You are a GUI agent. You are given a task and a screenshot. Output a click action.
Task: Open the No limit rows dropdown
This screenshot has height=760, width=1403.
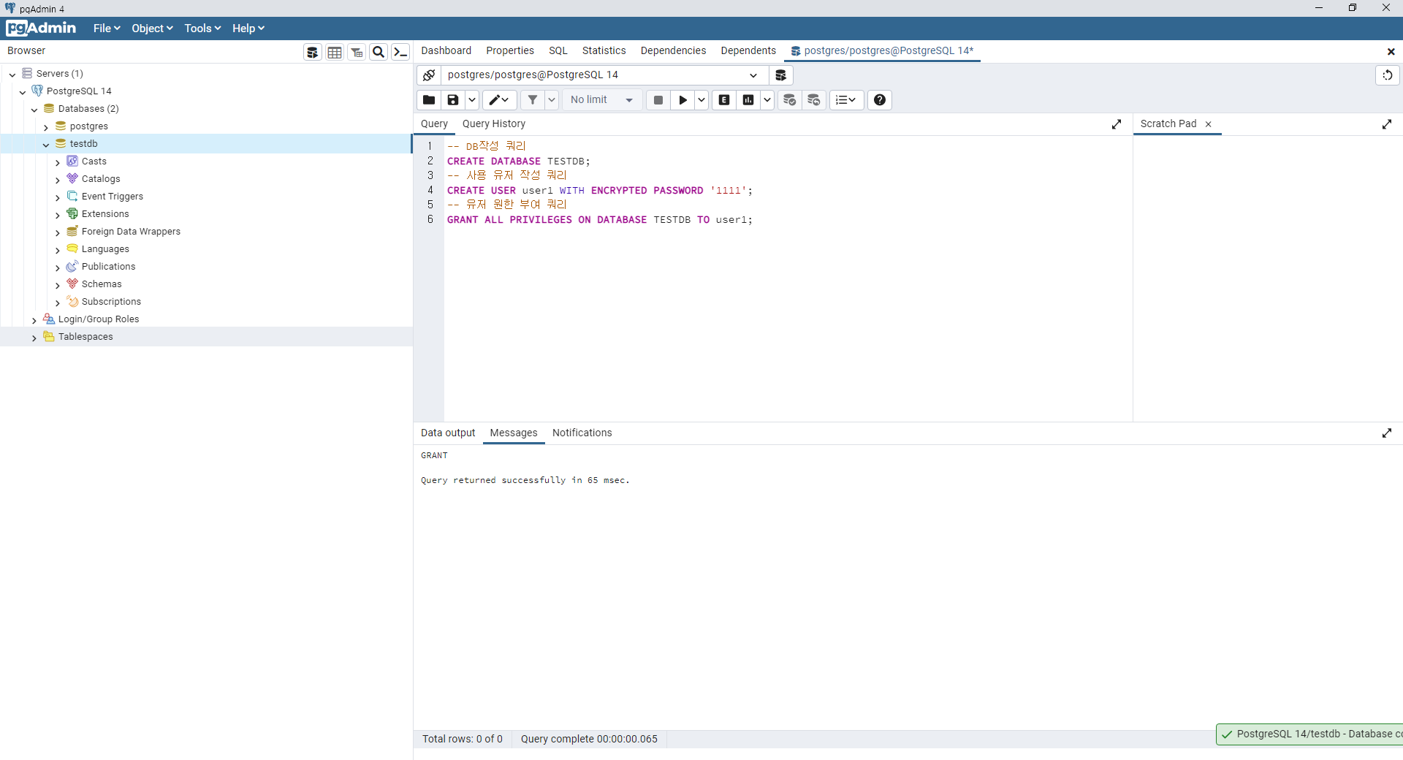pos(602,100)
